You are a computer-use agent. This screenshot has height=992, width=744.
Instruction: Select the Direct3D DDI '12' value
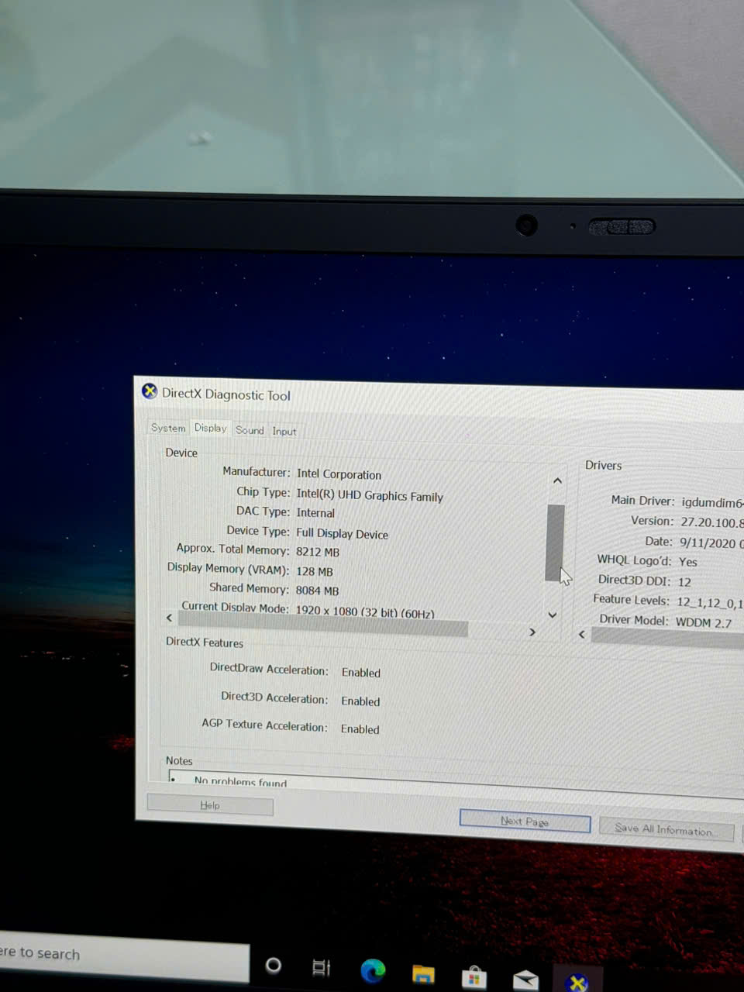(684, 581)
